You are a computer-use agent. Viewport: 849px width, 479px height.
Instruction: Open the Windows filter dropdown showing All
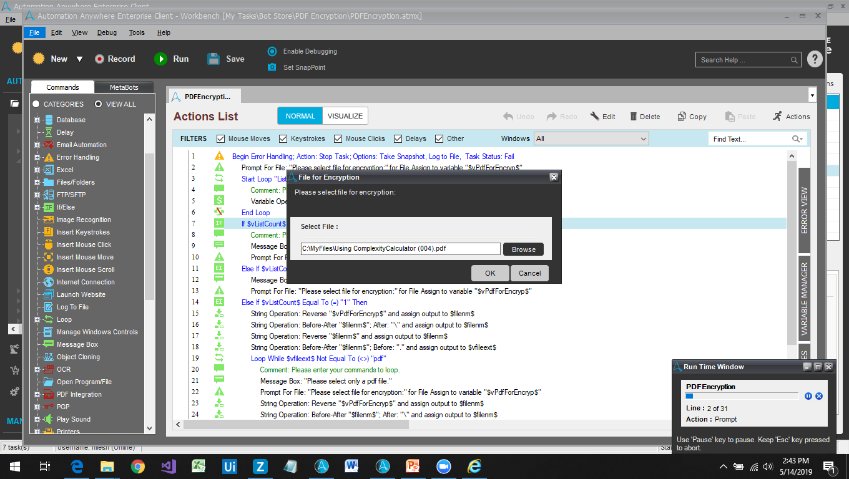point(591,138)
